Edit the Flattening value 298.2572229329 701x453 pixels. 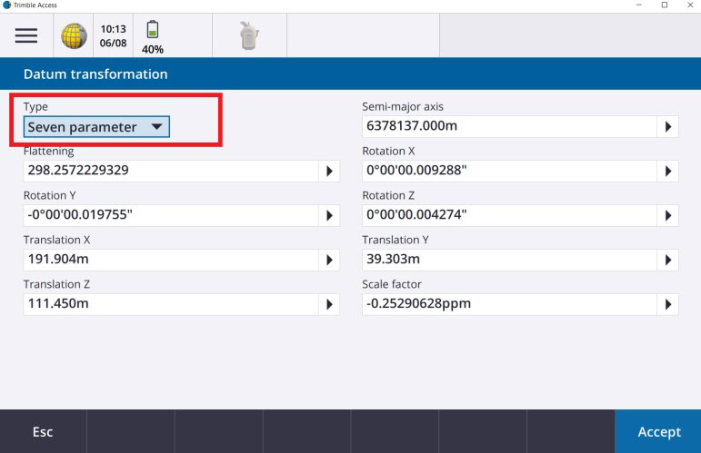[171, 171]
